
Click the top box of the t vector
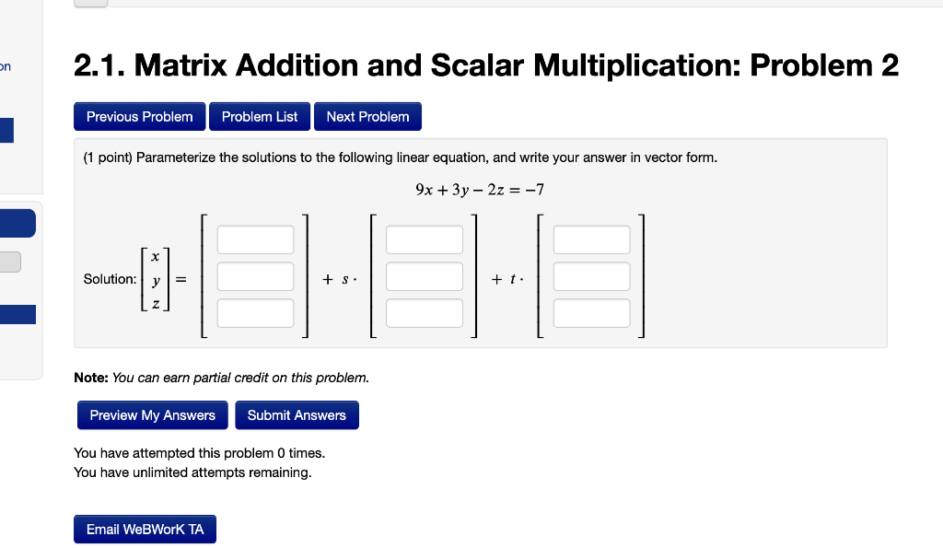(591, 239)
